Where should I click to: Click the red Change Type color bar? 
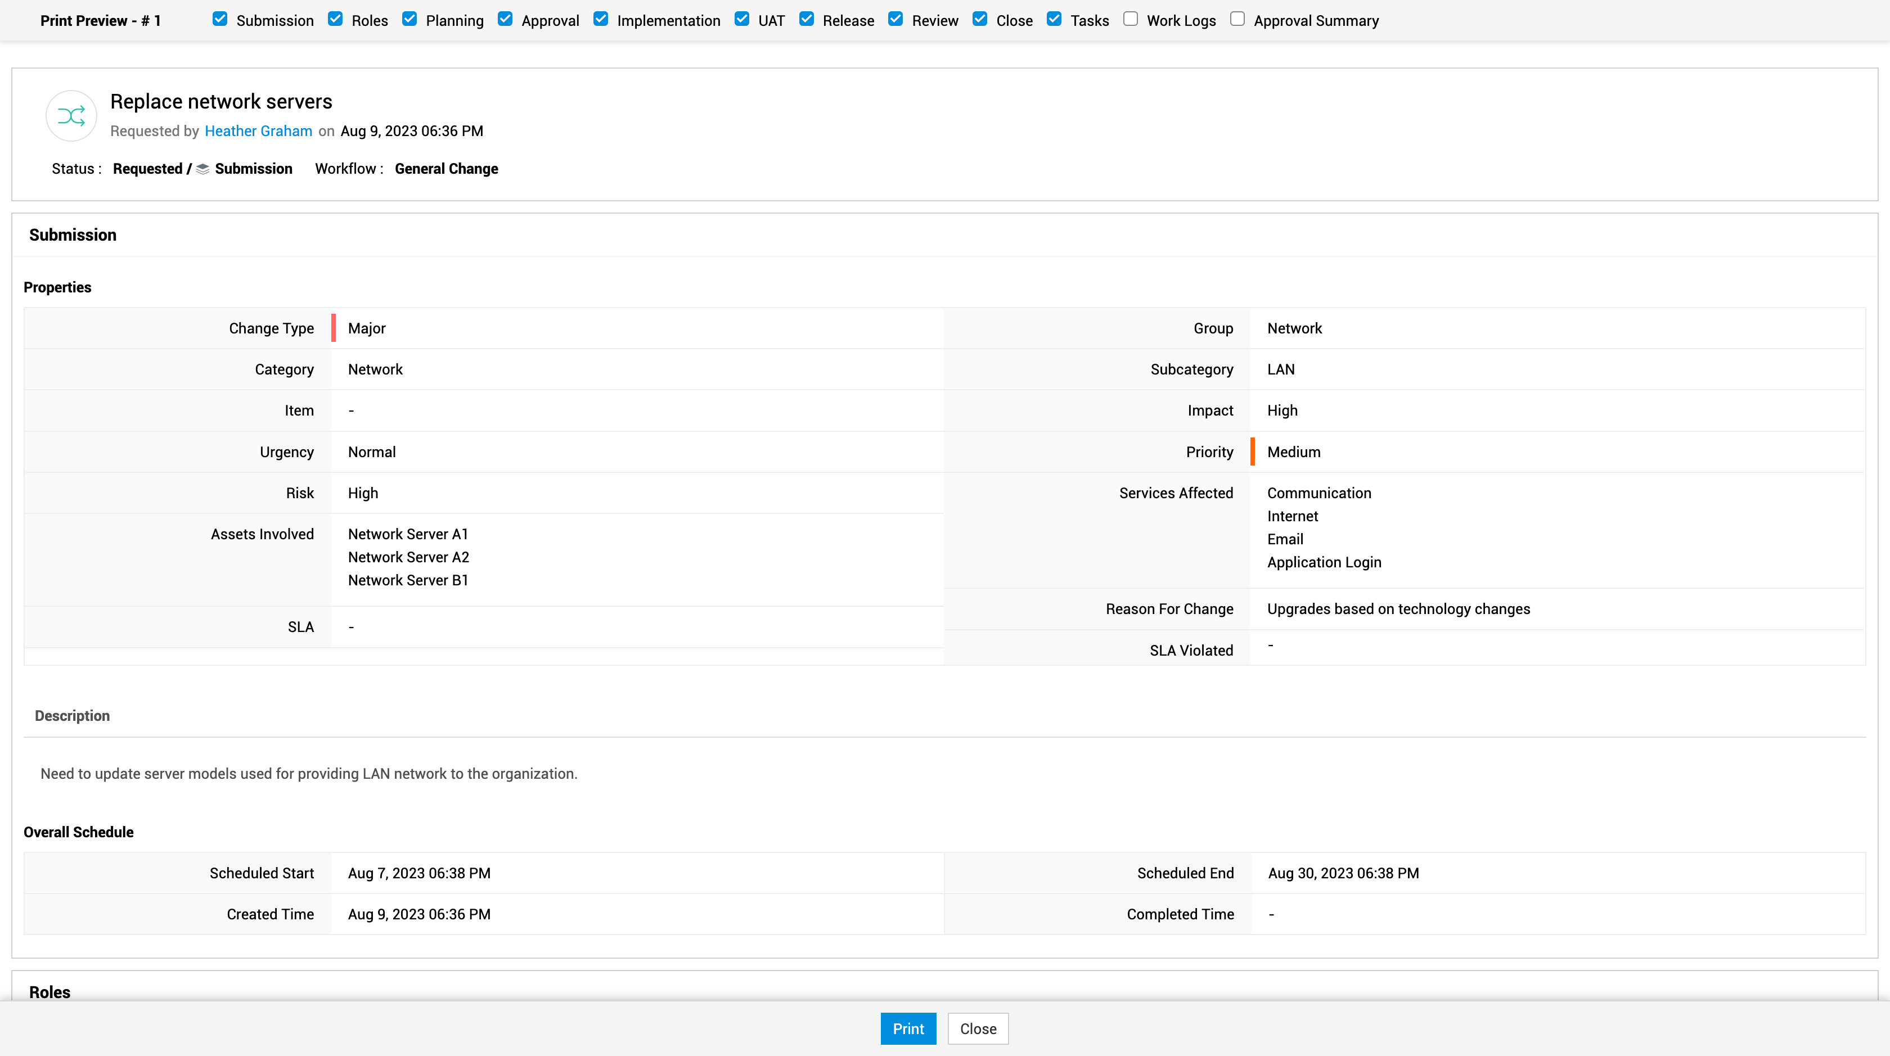(x=334, y=328)
